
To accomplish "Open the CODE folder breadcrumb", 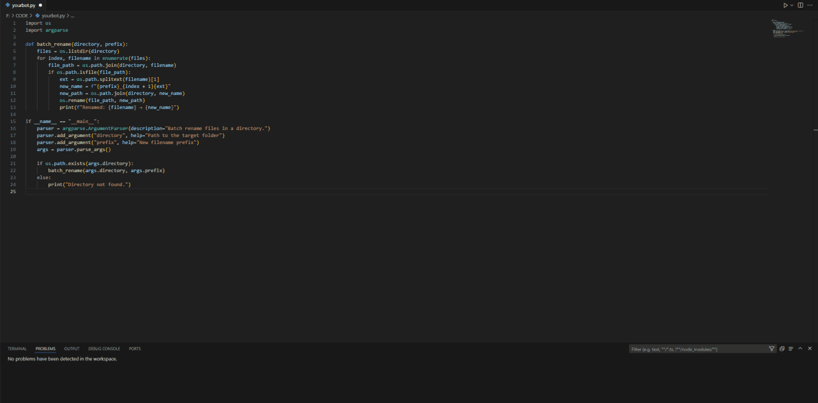I will pos(22,15).
